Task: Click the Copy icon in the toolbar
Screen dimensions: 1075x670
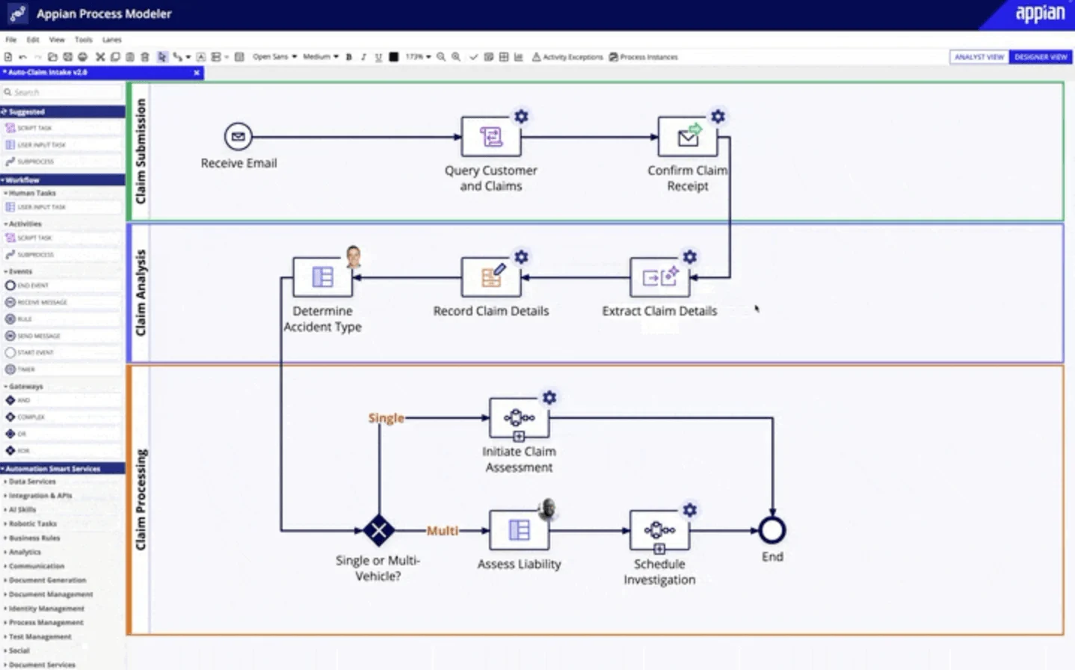Action: pyautogui.click(x=115, y=57)
